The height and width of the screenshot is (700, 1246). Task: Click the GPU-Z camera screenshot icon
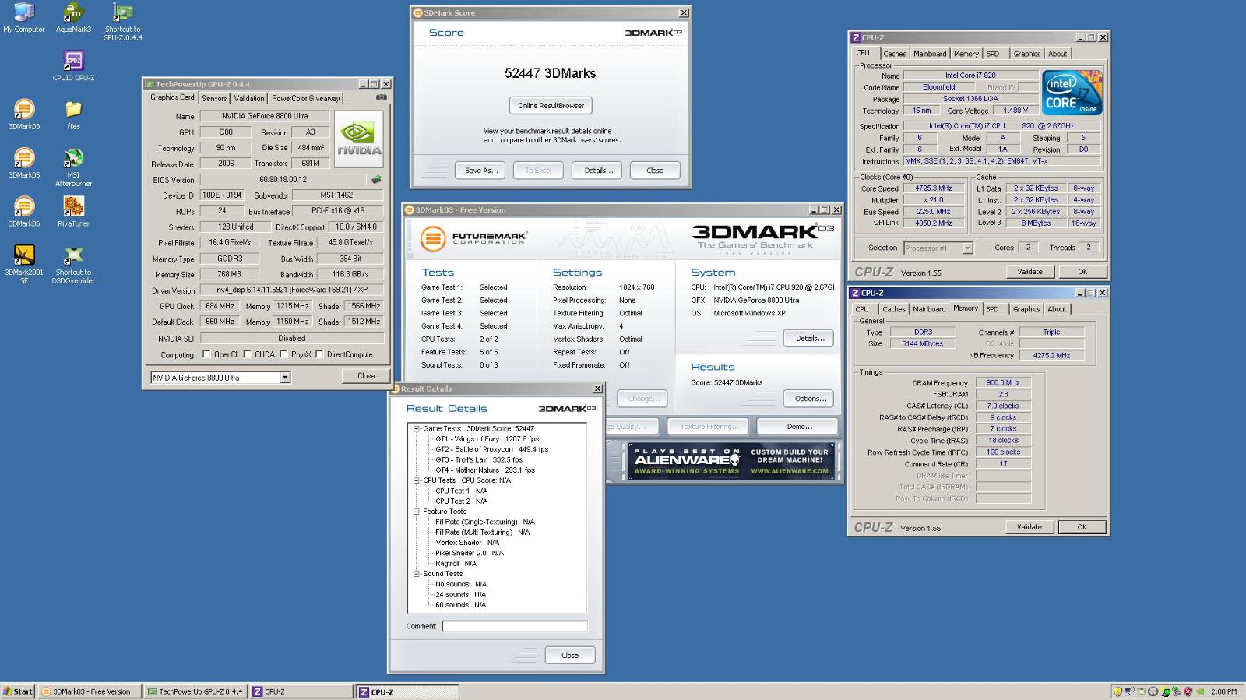pyautogui.click(x=382, y=97)
